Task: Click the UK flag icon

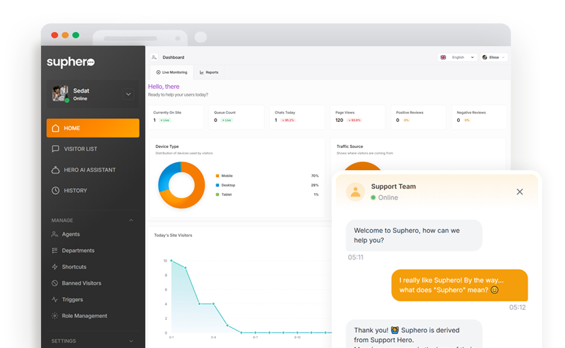Action: pyautogui.click(x=443, y=57)
